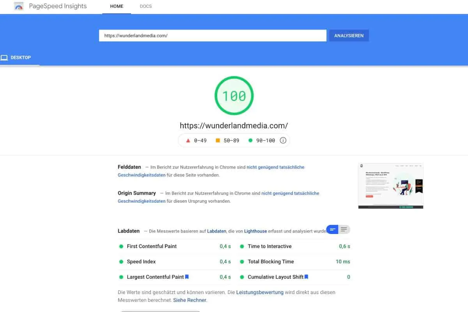Switch to the expanded metrics list view
The height and width of the screenshot is (312, 468).
click(x=344, y=229)
